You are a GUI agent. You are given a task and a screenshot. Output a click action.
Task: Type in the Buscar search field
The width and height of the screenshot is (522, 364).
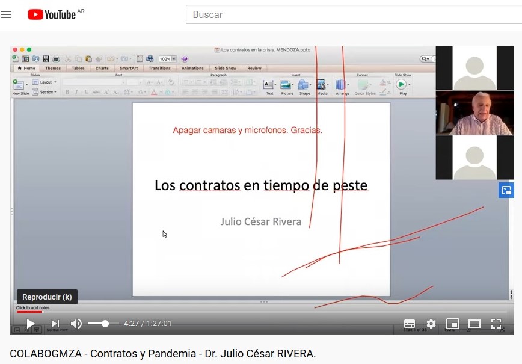[349, 14]
